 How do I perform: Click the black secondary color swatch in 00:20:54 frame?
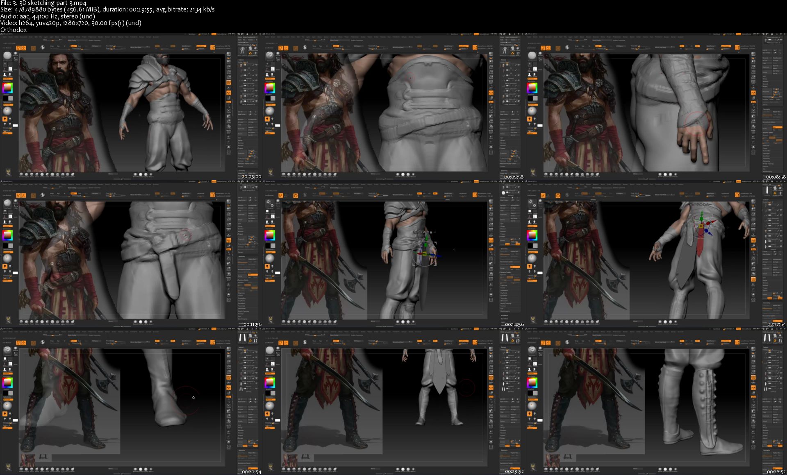(5, 393)
